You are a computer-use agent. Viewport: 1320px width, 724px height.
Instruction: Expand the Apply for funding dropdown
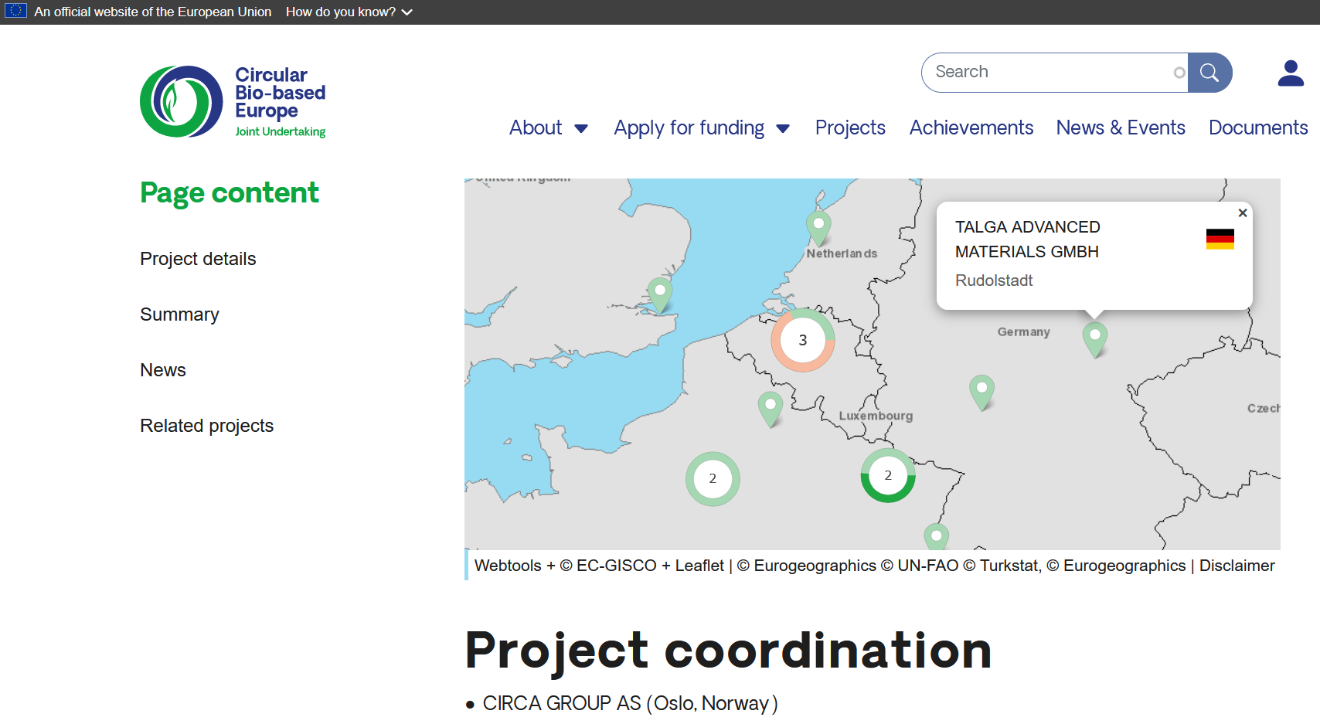pyautogui.click(x=701, y=128)
